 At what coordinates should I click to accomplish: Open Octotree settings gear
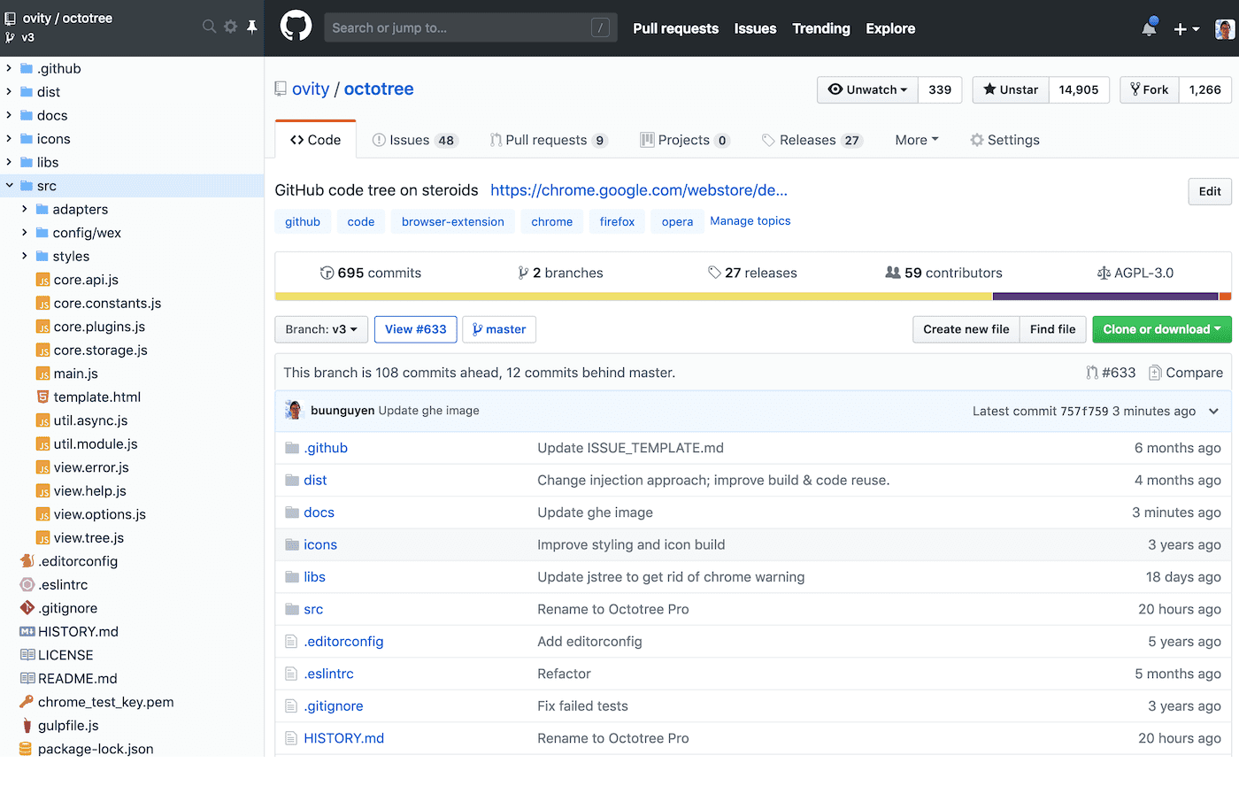231,27
